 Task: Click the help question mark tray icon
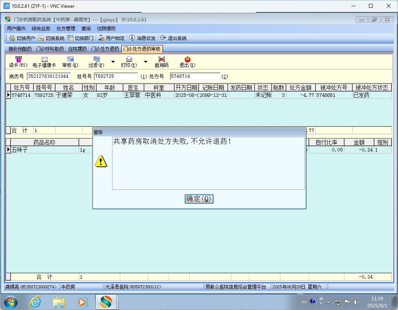[312, 301]
